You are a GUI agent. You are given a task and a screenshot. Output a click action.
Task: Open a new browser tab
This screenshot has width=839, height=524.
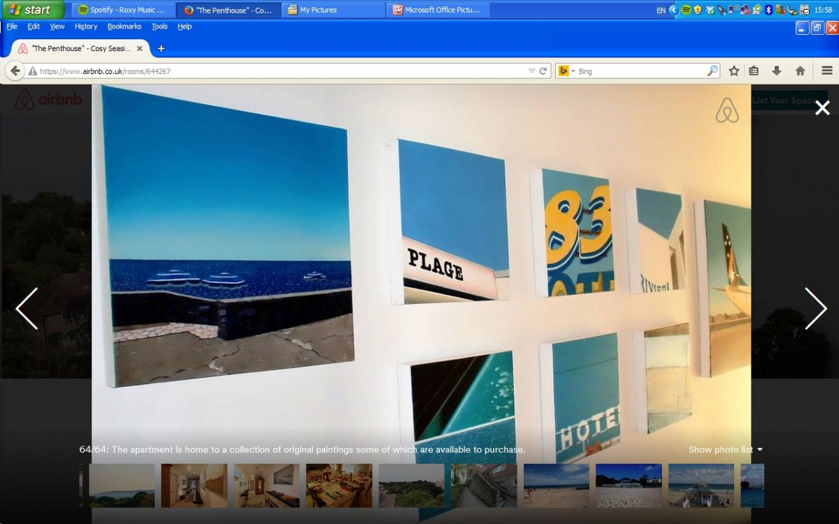point(161,48)
